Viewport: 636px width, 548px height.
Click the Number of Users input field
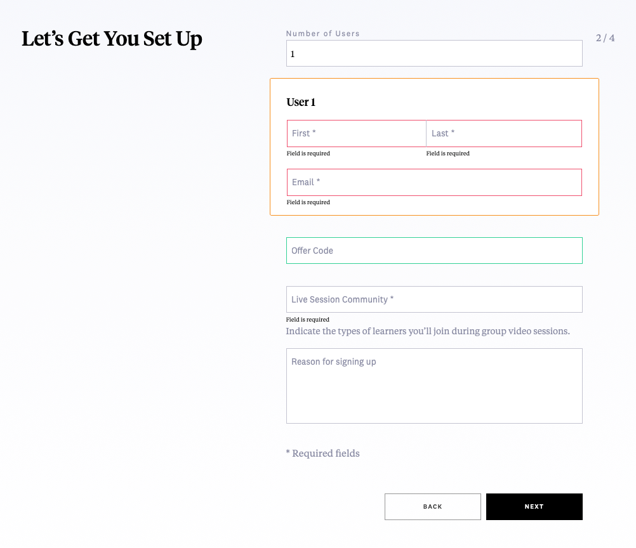coord(434,53)
